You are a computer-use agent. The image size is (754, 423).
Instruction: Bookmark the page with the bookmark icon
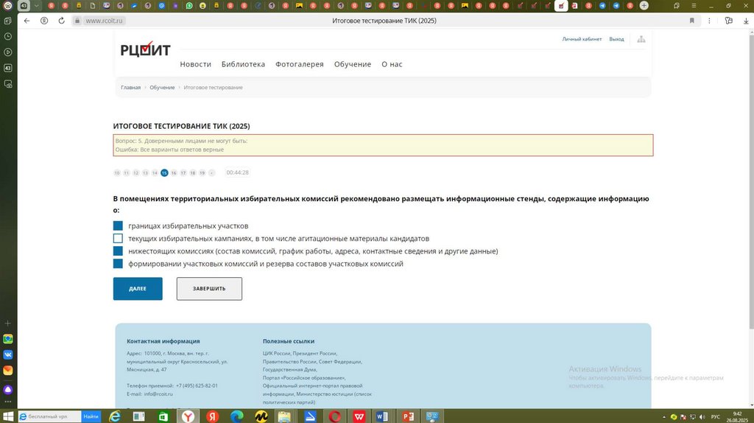692,21
